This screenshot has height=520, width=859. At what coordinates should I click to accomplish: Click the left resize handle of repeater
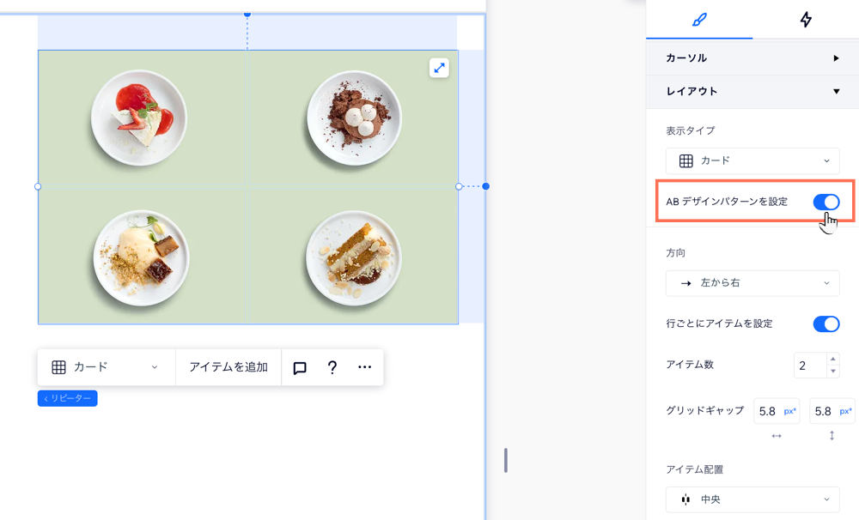coord(38,187)
